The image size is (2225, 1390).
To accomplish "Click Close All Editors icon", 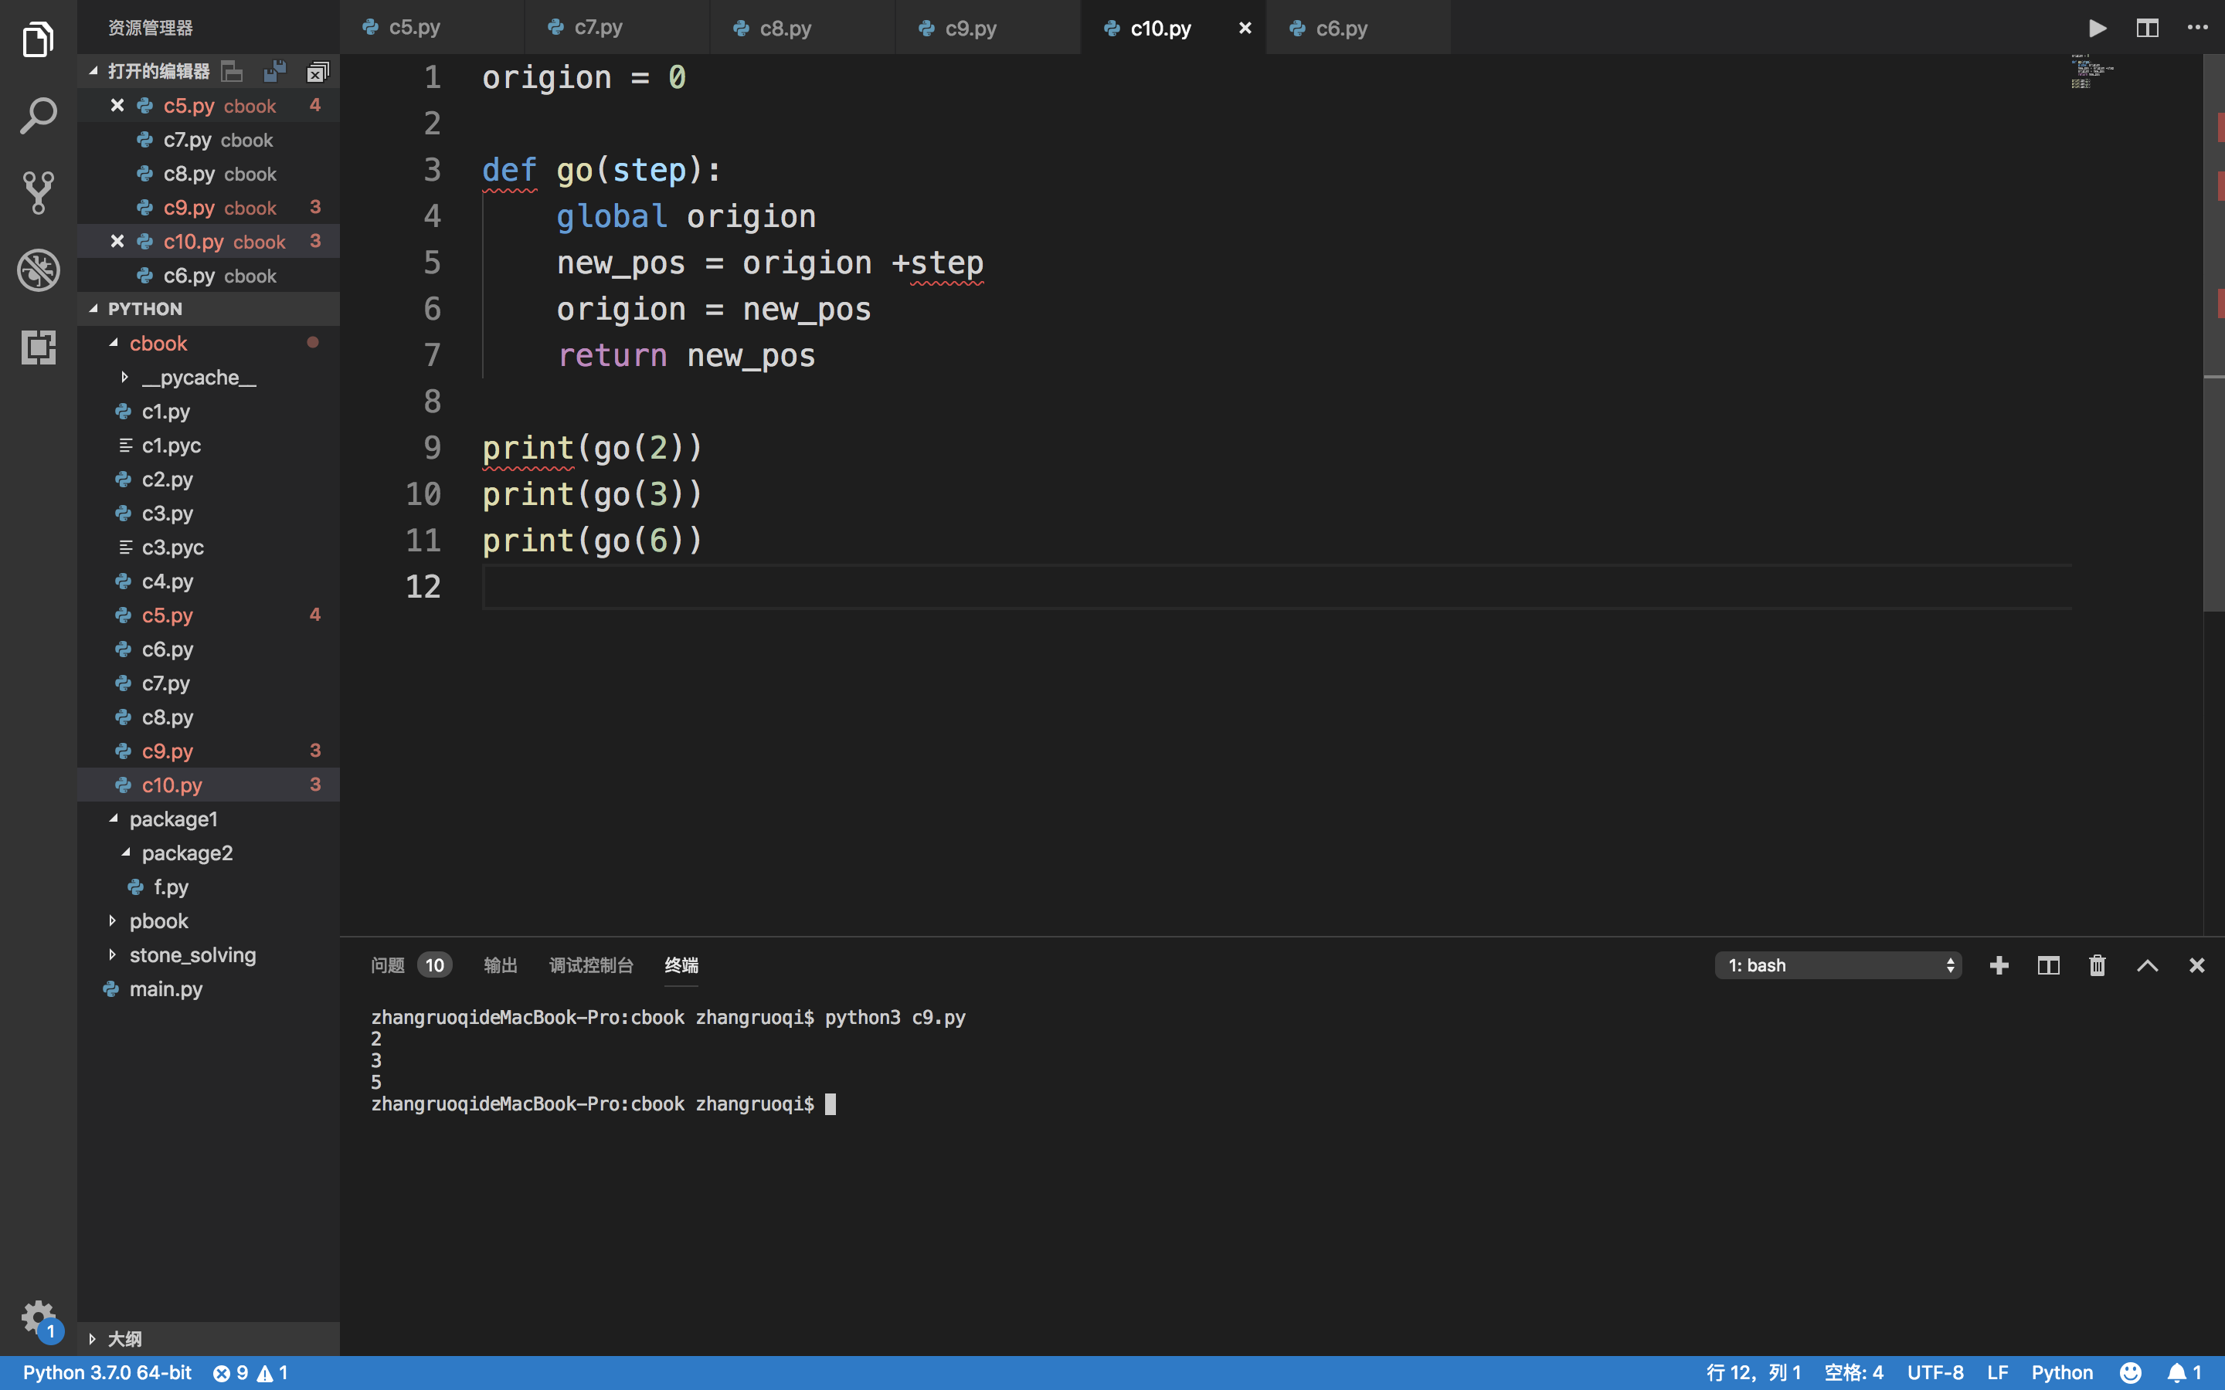I will [x=318, y=71].
